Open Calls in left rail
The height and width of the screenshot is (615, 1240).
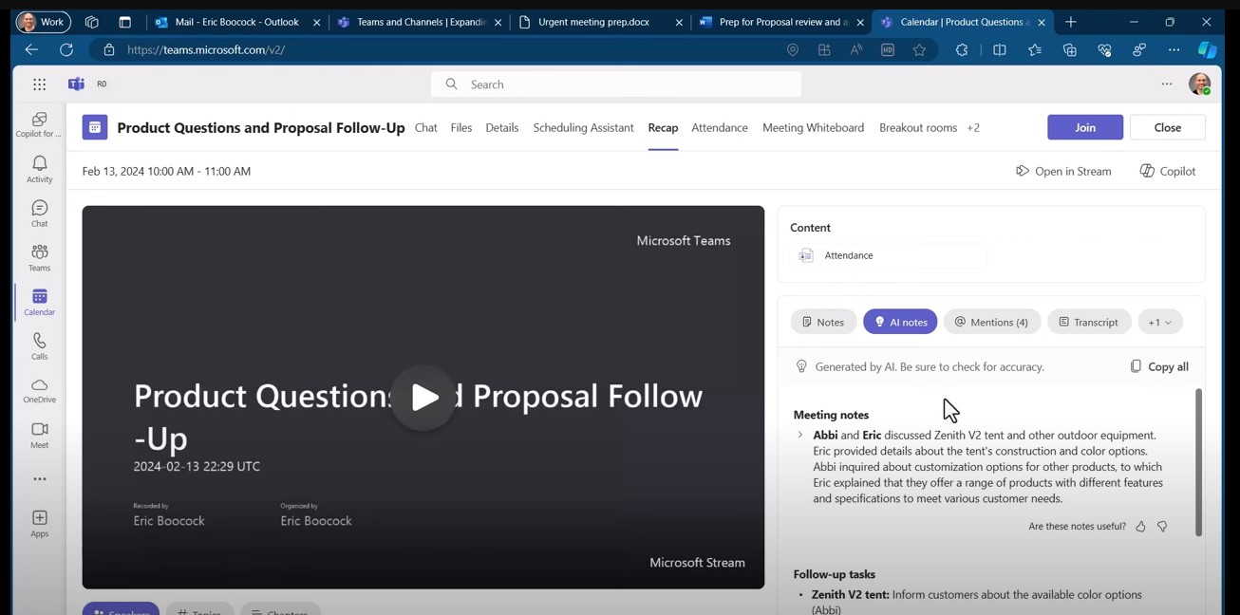point(39,345)
